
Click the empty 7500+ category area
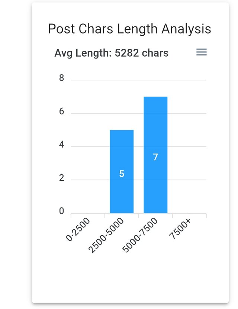189,146
